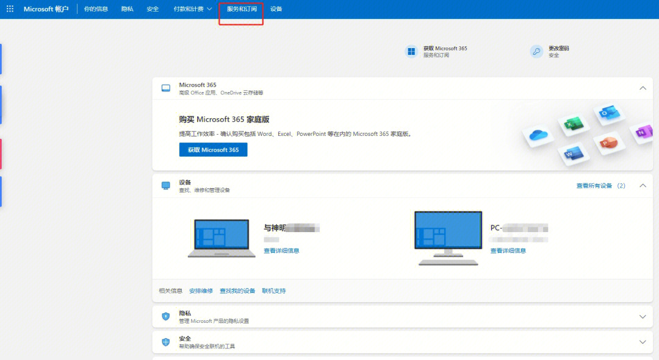This screenshot has height=360, width=659.
Task: Click the Microsoft 帐户 home title
Action: click(x=46, y=9)
